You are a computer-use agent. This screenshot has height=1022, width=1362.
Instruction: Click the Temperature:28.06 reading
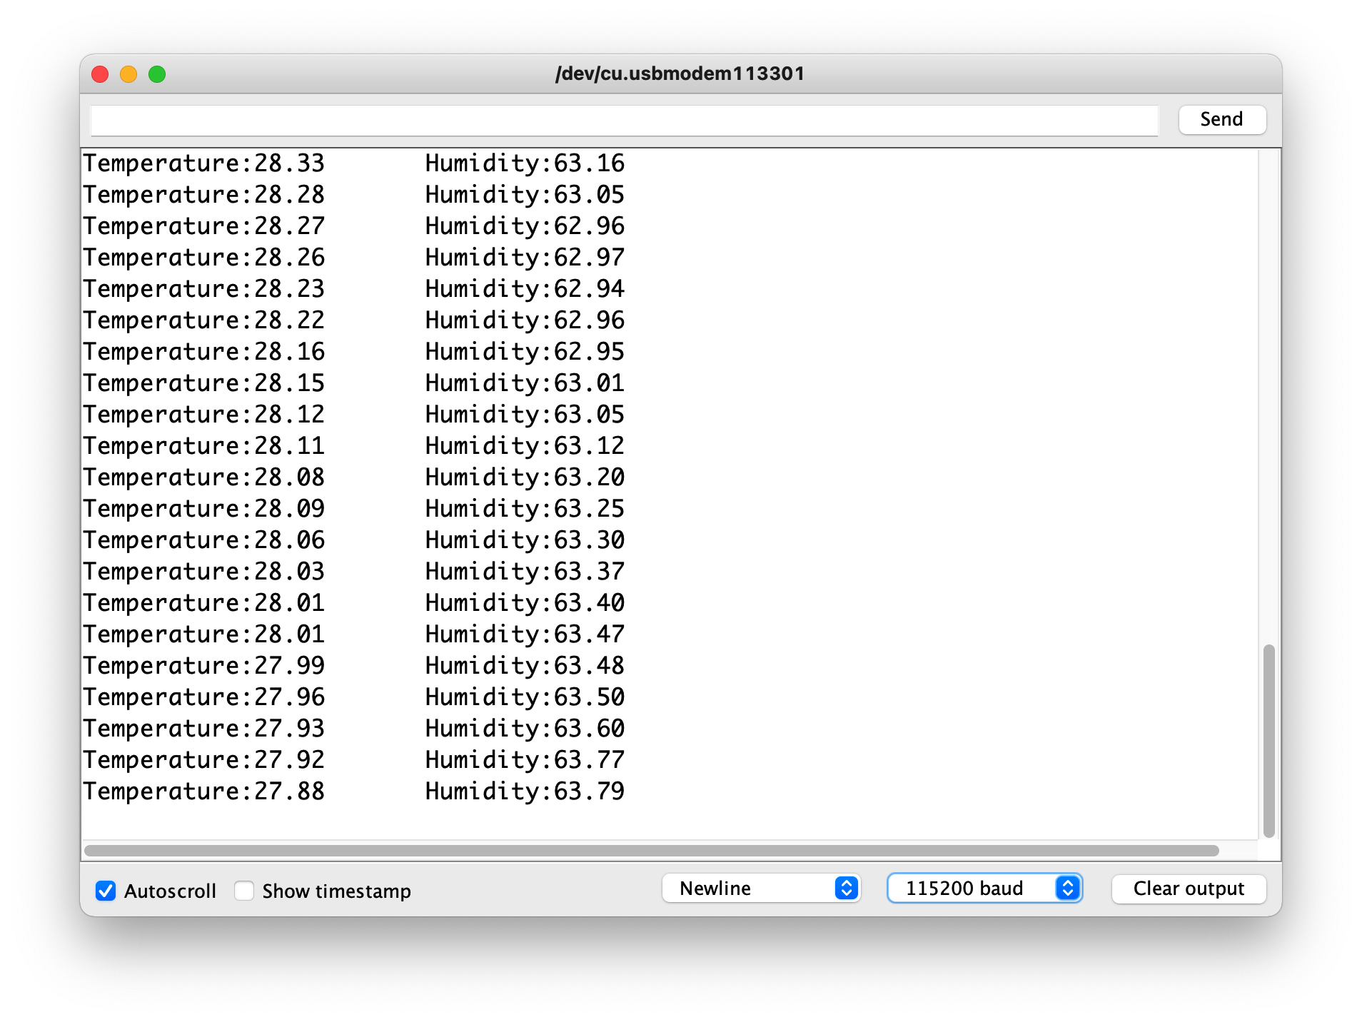click(x=204, y=540)
